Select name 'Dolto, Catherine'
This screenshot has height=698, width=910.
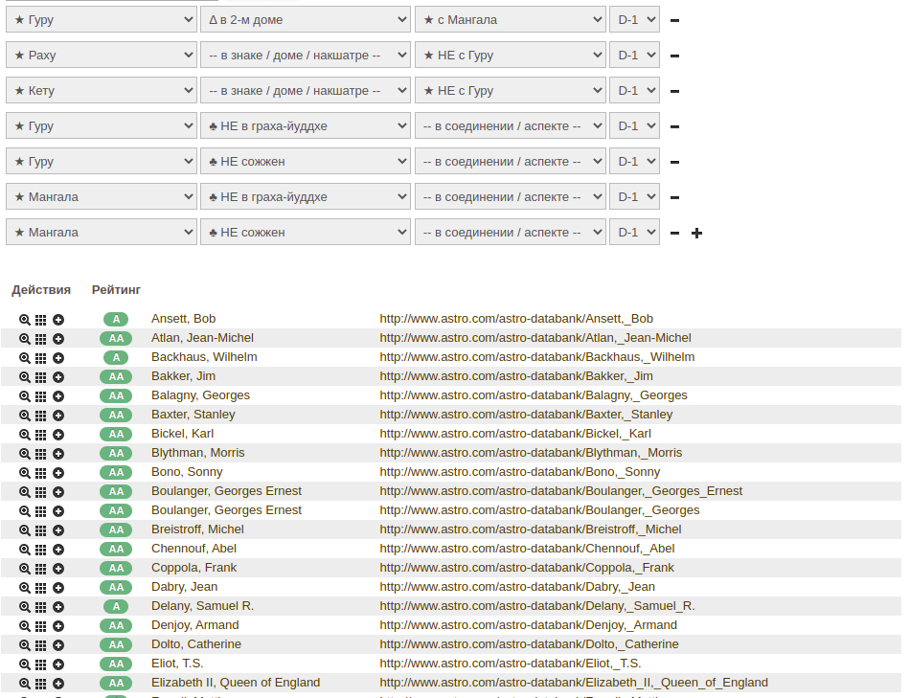point(196,644)
